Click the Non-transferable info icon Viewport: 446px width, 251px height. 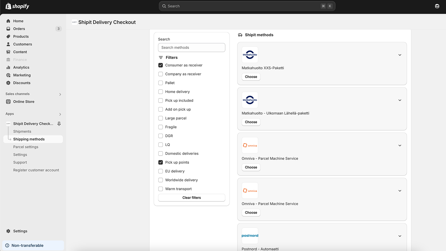7,245
